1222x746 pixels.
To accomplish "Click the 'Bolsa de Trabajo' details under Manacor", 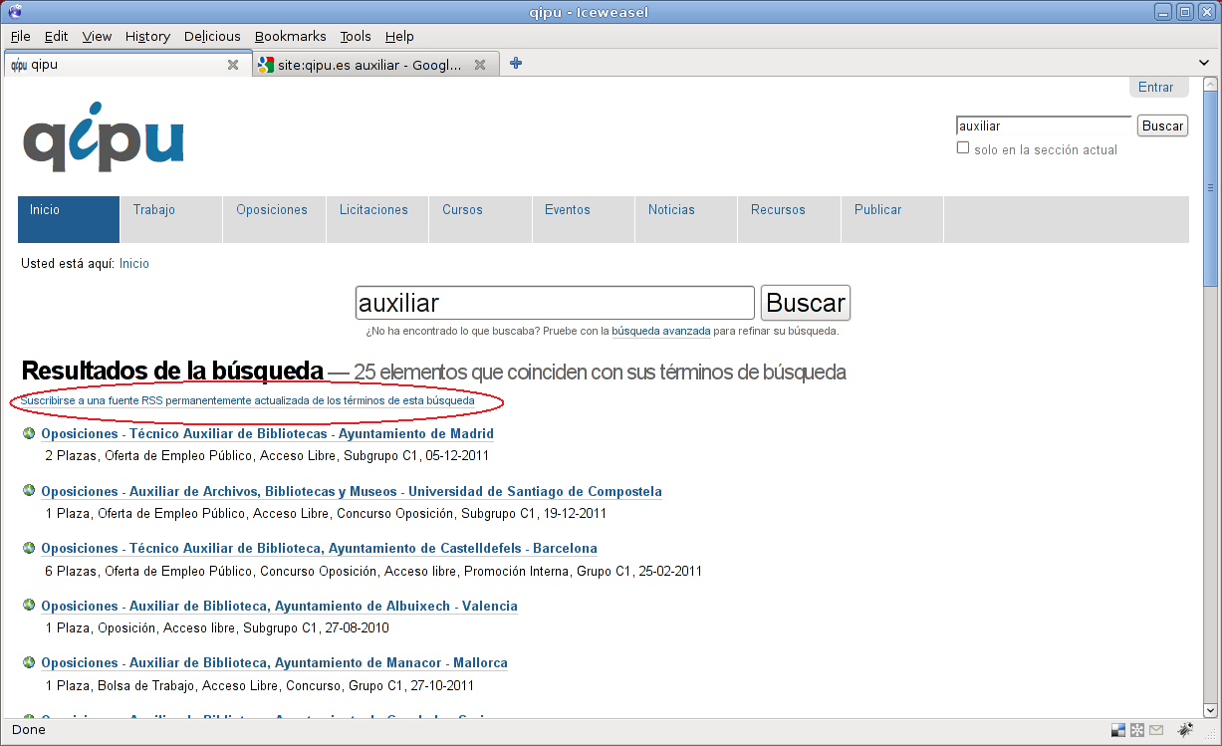I will (x=260, y=685).
